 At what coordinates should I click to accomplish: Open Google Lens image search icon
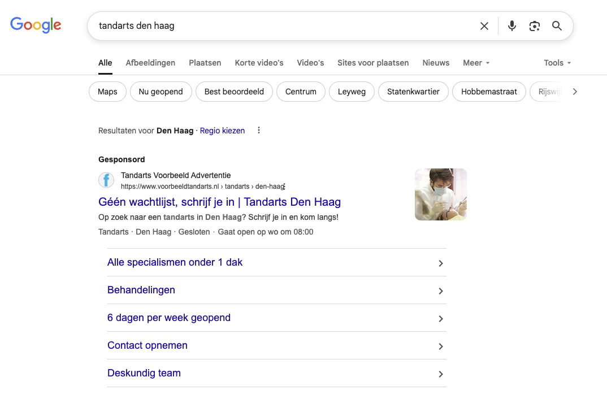coord(534,26)
